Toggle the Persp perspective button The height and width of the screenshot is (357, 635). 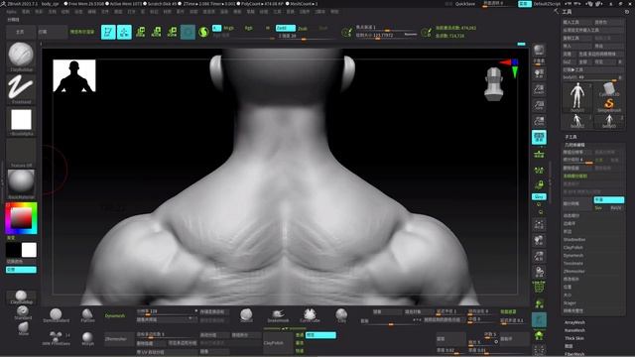coord(539,137)
